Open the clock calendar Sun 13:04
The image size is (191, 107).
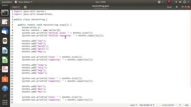point(101,2)
